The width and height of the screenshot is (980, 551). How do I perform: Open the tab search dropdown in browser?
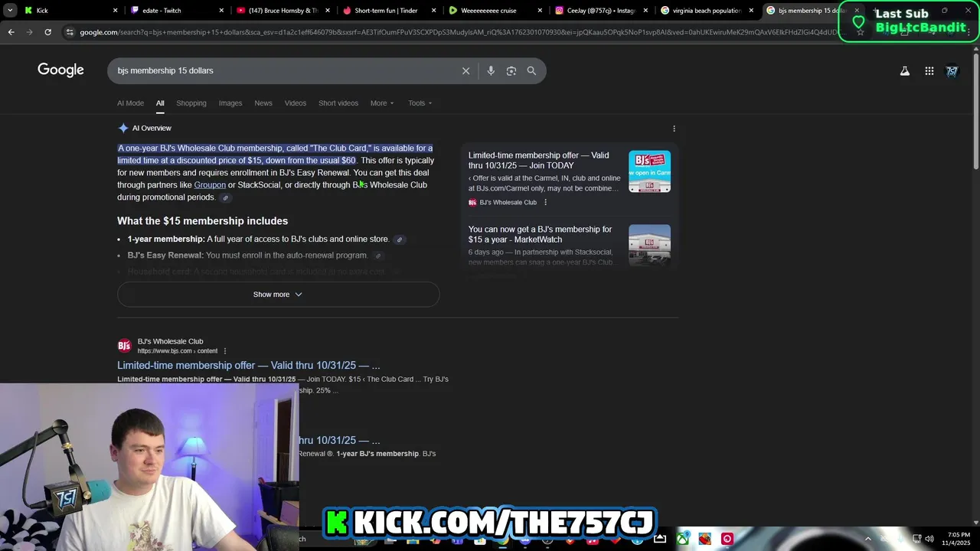click(10, 11)
